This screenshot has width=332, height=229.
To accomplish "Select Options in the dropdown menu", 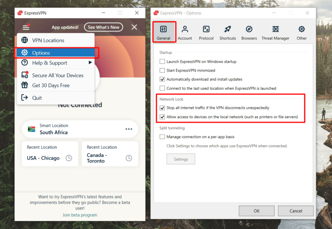I will [x=55, y=53].
